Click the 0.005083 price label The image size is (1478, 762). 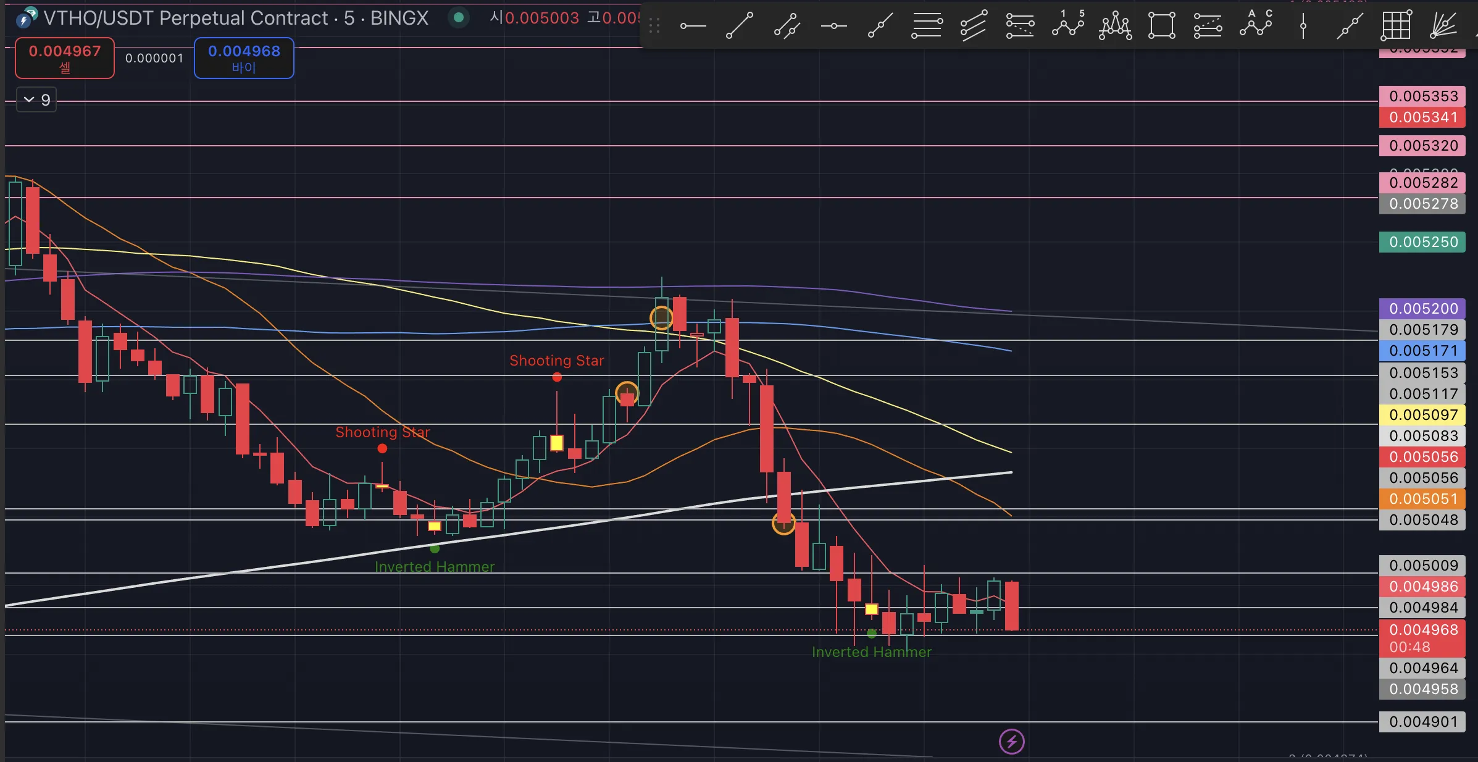click(1422, 436)
